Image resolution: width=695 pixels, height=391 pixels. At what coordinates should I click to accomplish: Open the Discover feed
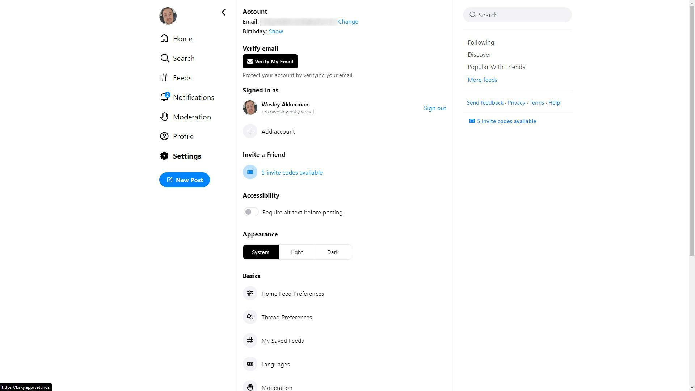[479, 55]
